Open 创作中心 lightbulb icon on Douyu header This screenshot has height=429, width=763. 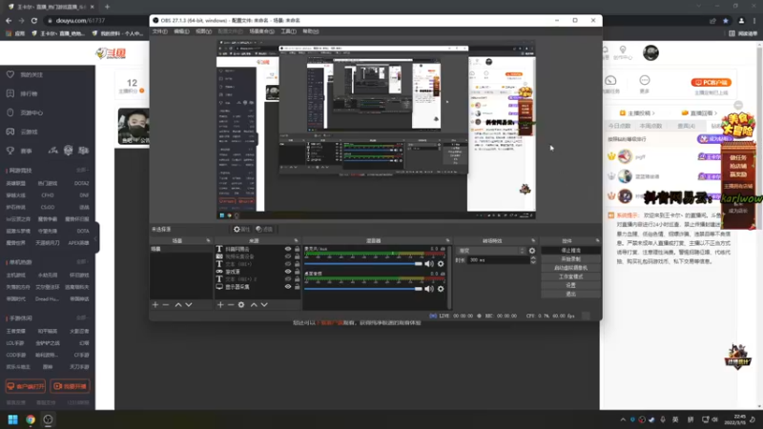pos(623,50)
